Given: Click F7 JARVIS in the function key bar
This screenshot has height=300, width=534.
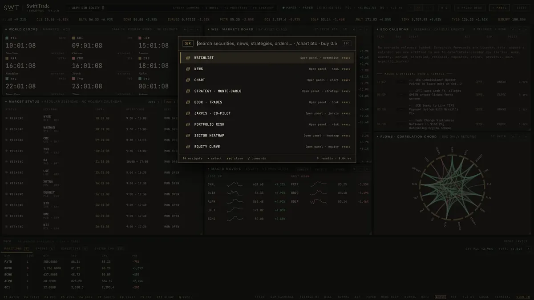Looking at the screenshot, I should [x=106, y=297].
